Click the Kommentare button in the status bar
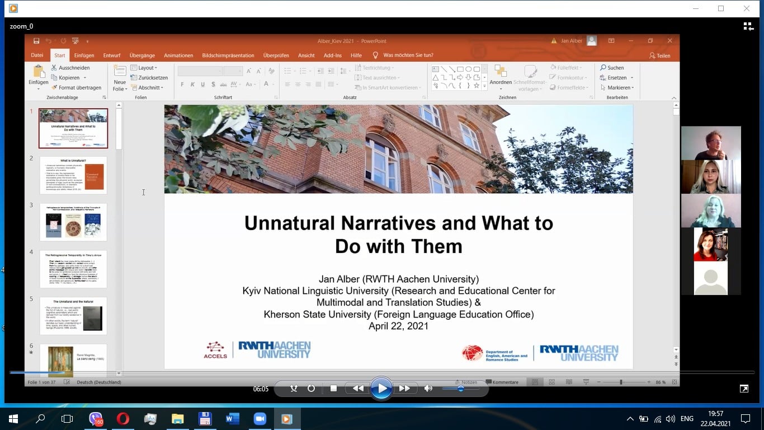This screenshot has height=430, width=764. (502, 382)
